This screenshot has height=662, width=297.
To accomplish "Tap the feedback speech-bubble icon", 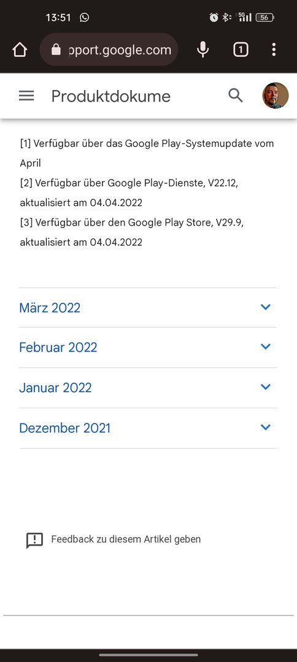I will (34, 540).
